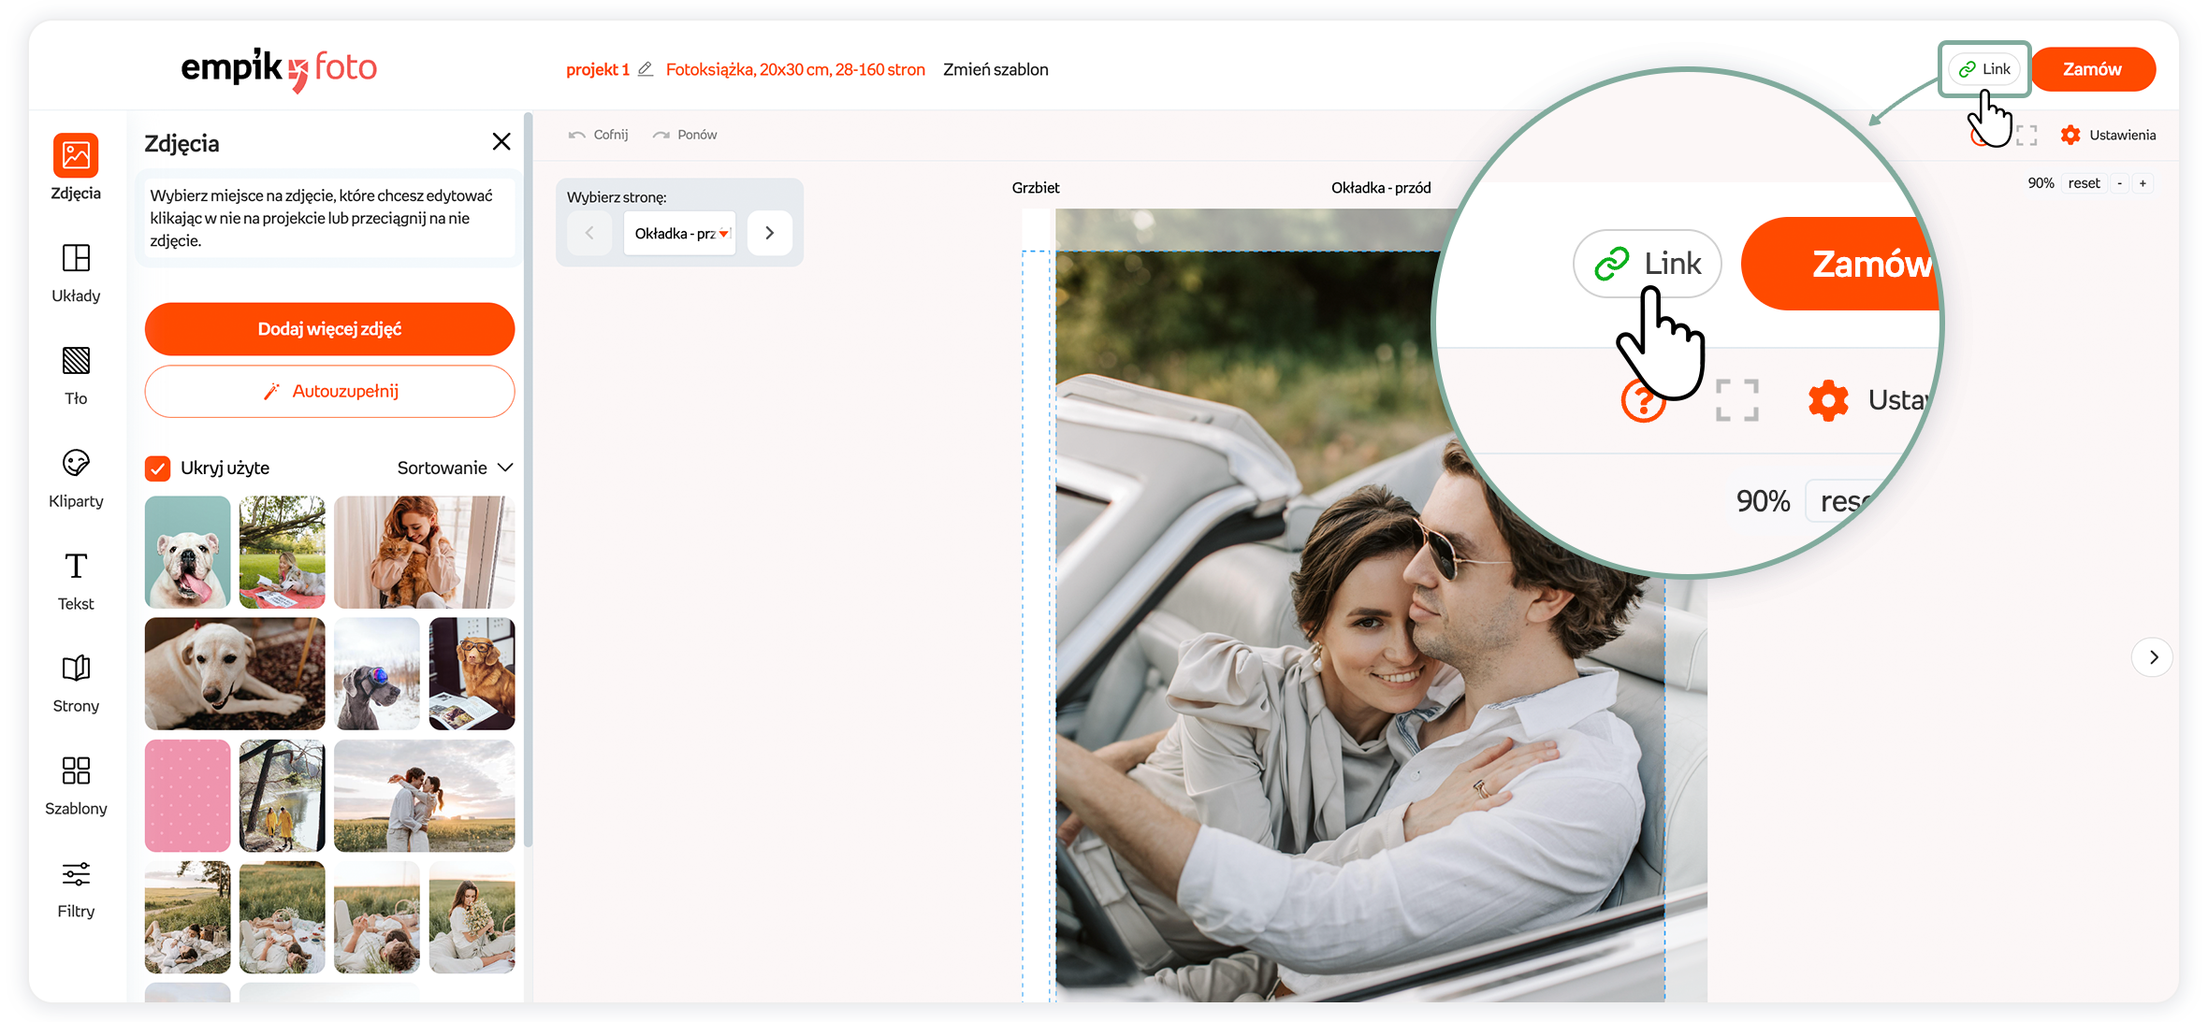Close the Zdjęcia panel

coord(501,141)
